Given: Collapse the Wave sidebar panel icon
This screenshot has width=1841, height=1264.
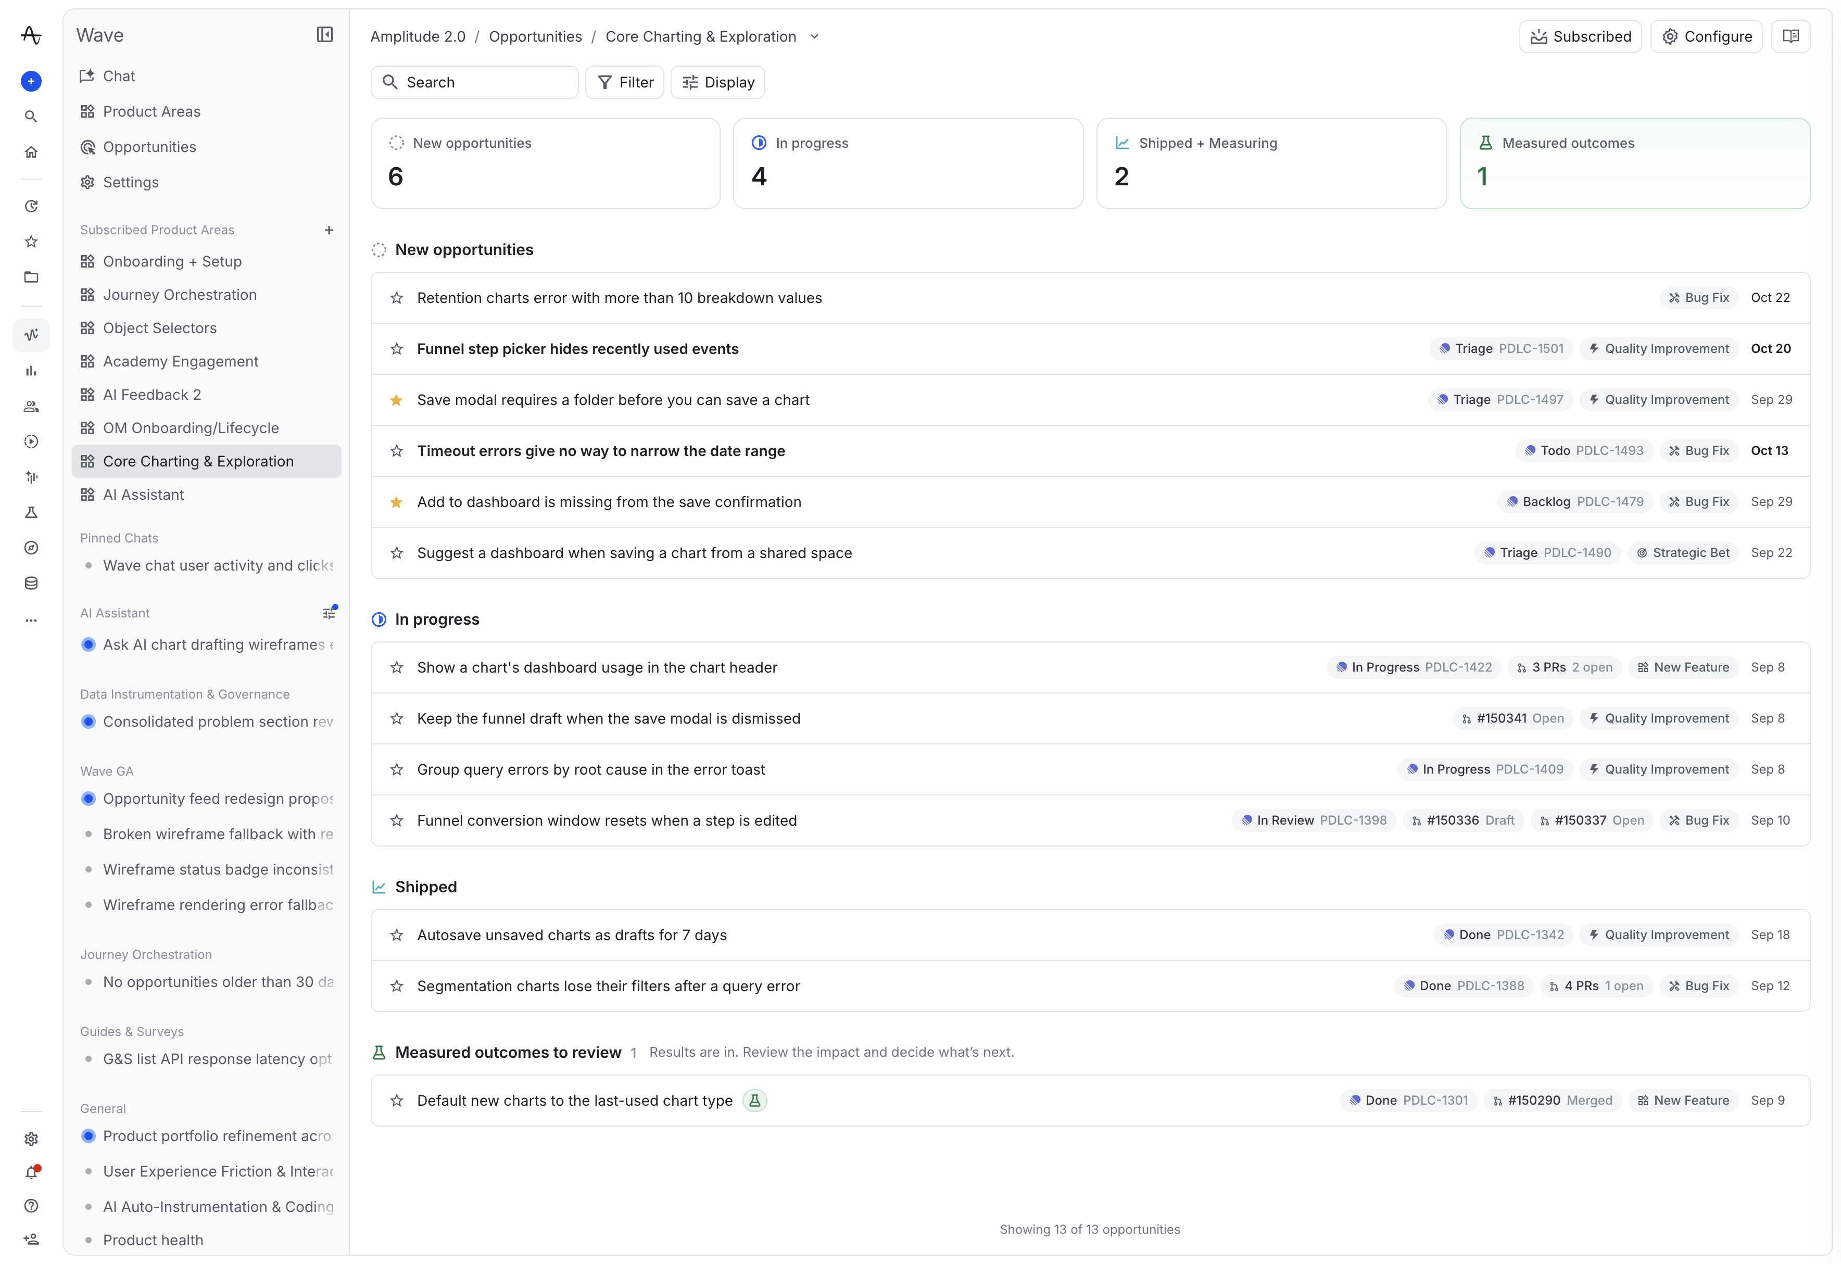Looking at the screenshot, I should [325, 35].
